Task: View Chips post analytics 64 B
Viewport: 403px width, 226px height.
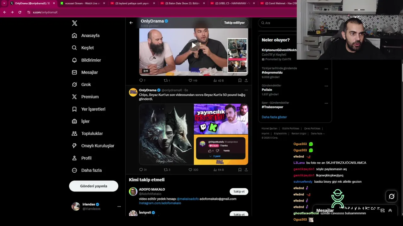Action: pyautogui.click(x=219, y=169)
